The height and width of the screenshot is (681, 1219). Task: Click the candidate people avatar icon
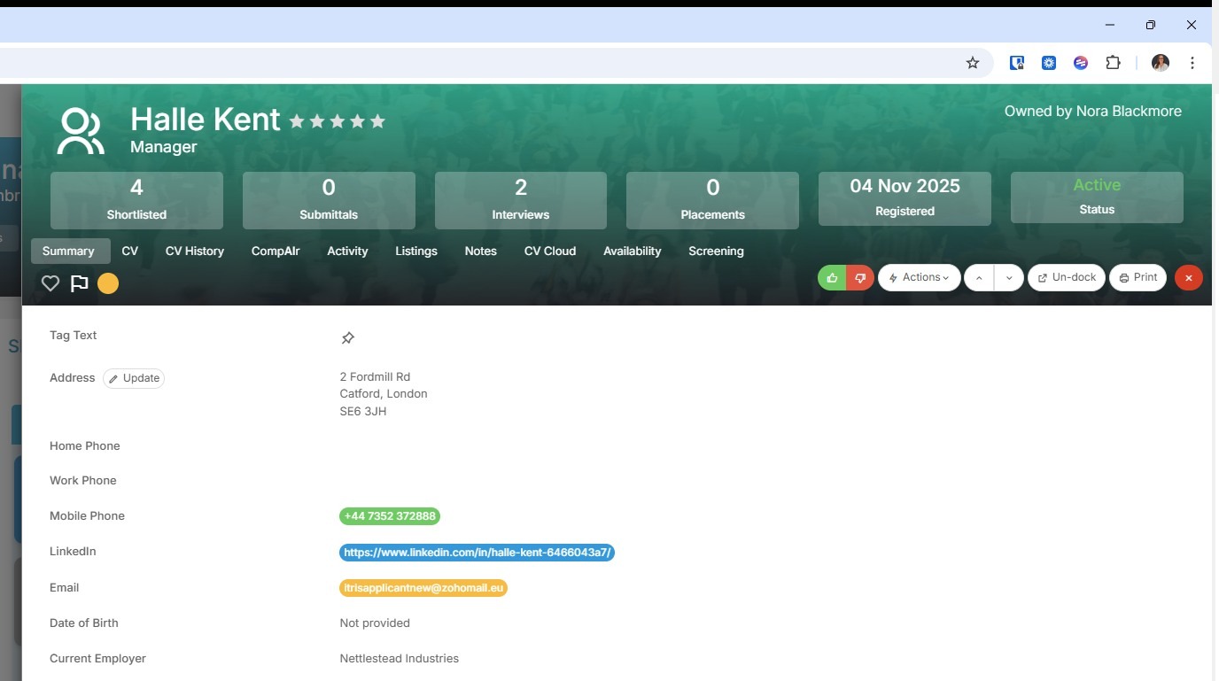(81, 132)
